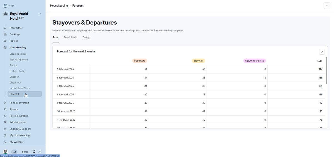Select the 10 februari 2026 row date
The height and width of the screenshot is (157, 334).
66,111
